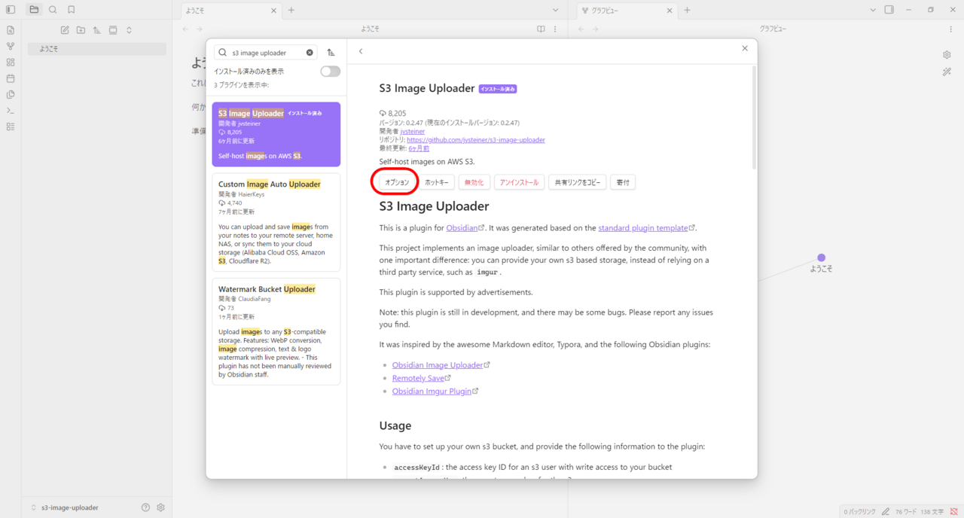Click the オプション button
The width and height of the screenshot is (964, 518).
click(397, 182)
